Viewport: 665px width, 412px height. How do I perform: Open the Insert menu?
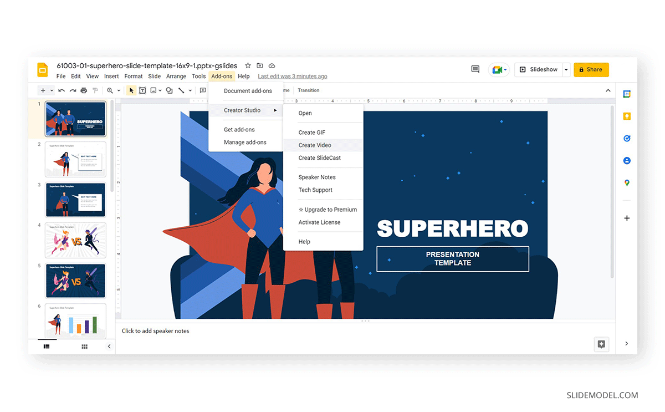point(111,77)
